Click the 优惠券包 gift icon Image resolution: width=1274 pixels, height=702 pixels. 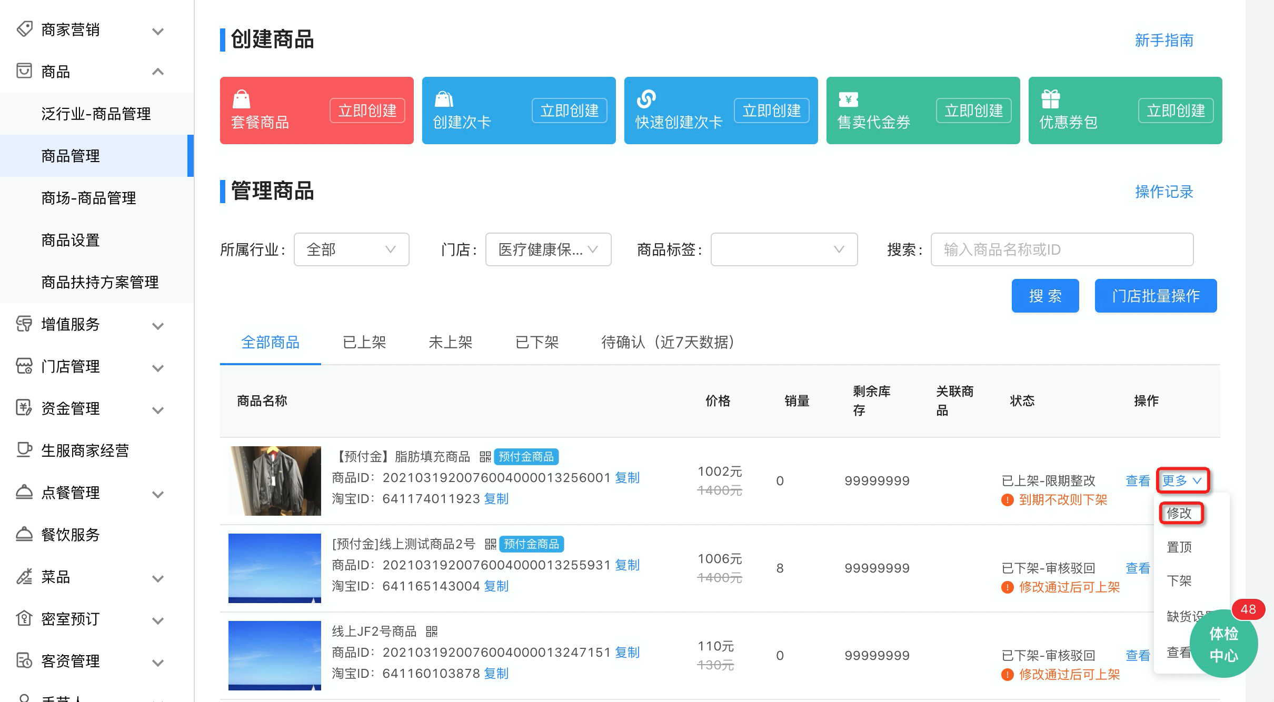pyautogui.click(x=1050, y=99)
